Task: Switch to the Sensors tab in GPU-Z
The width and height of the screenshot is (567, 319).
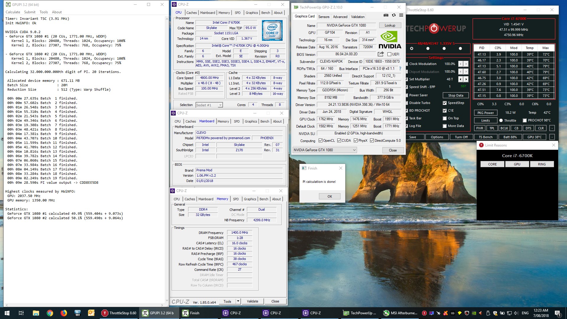Action: 324,17
